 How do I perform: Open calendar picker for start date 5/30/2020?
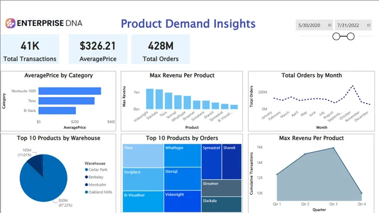pyautogui.click(x=329, y=25)
